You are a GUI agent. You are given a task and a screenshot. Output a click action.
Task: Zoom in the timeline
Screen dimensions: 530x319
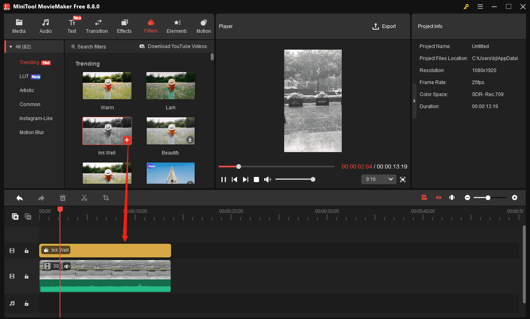(x=514, y=198)
